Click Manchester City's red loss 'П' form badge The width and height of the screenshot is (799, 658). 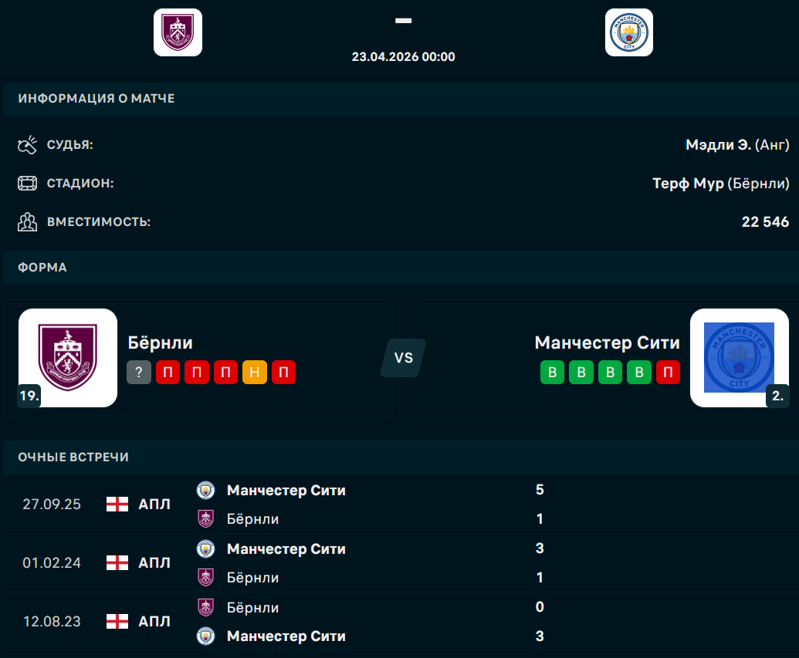[669, 373]
